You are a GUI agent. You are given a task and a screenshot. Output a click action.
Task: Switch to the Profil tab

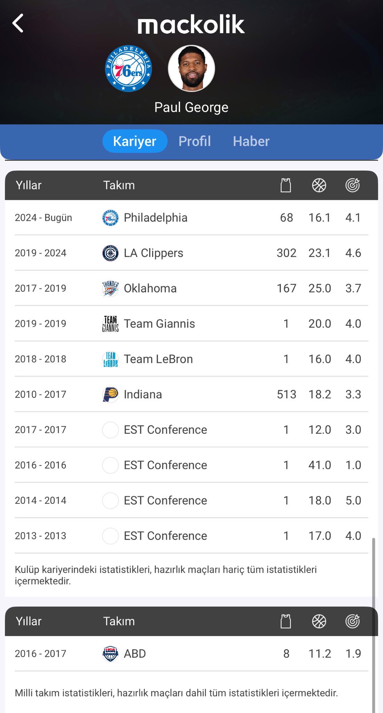coord(195,141)
